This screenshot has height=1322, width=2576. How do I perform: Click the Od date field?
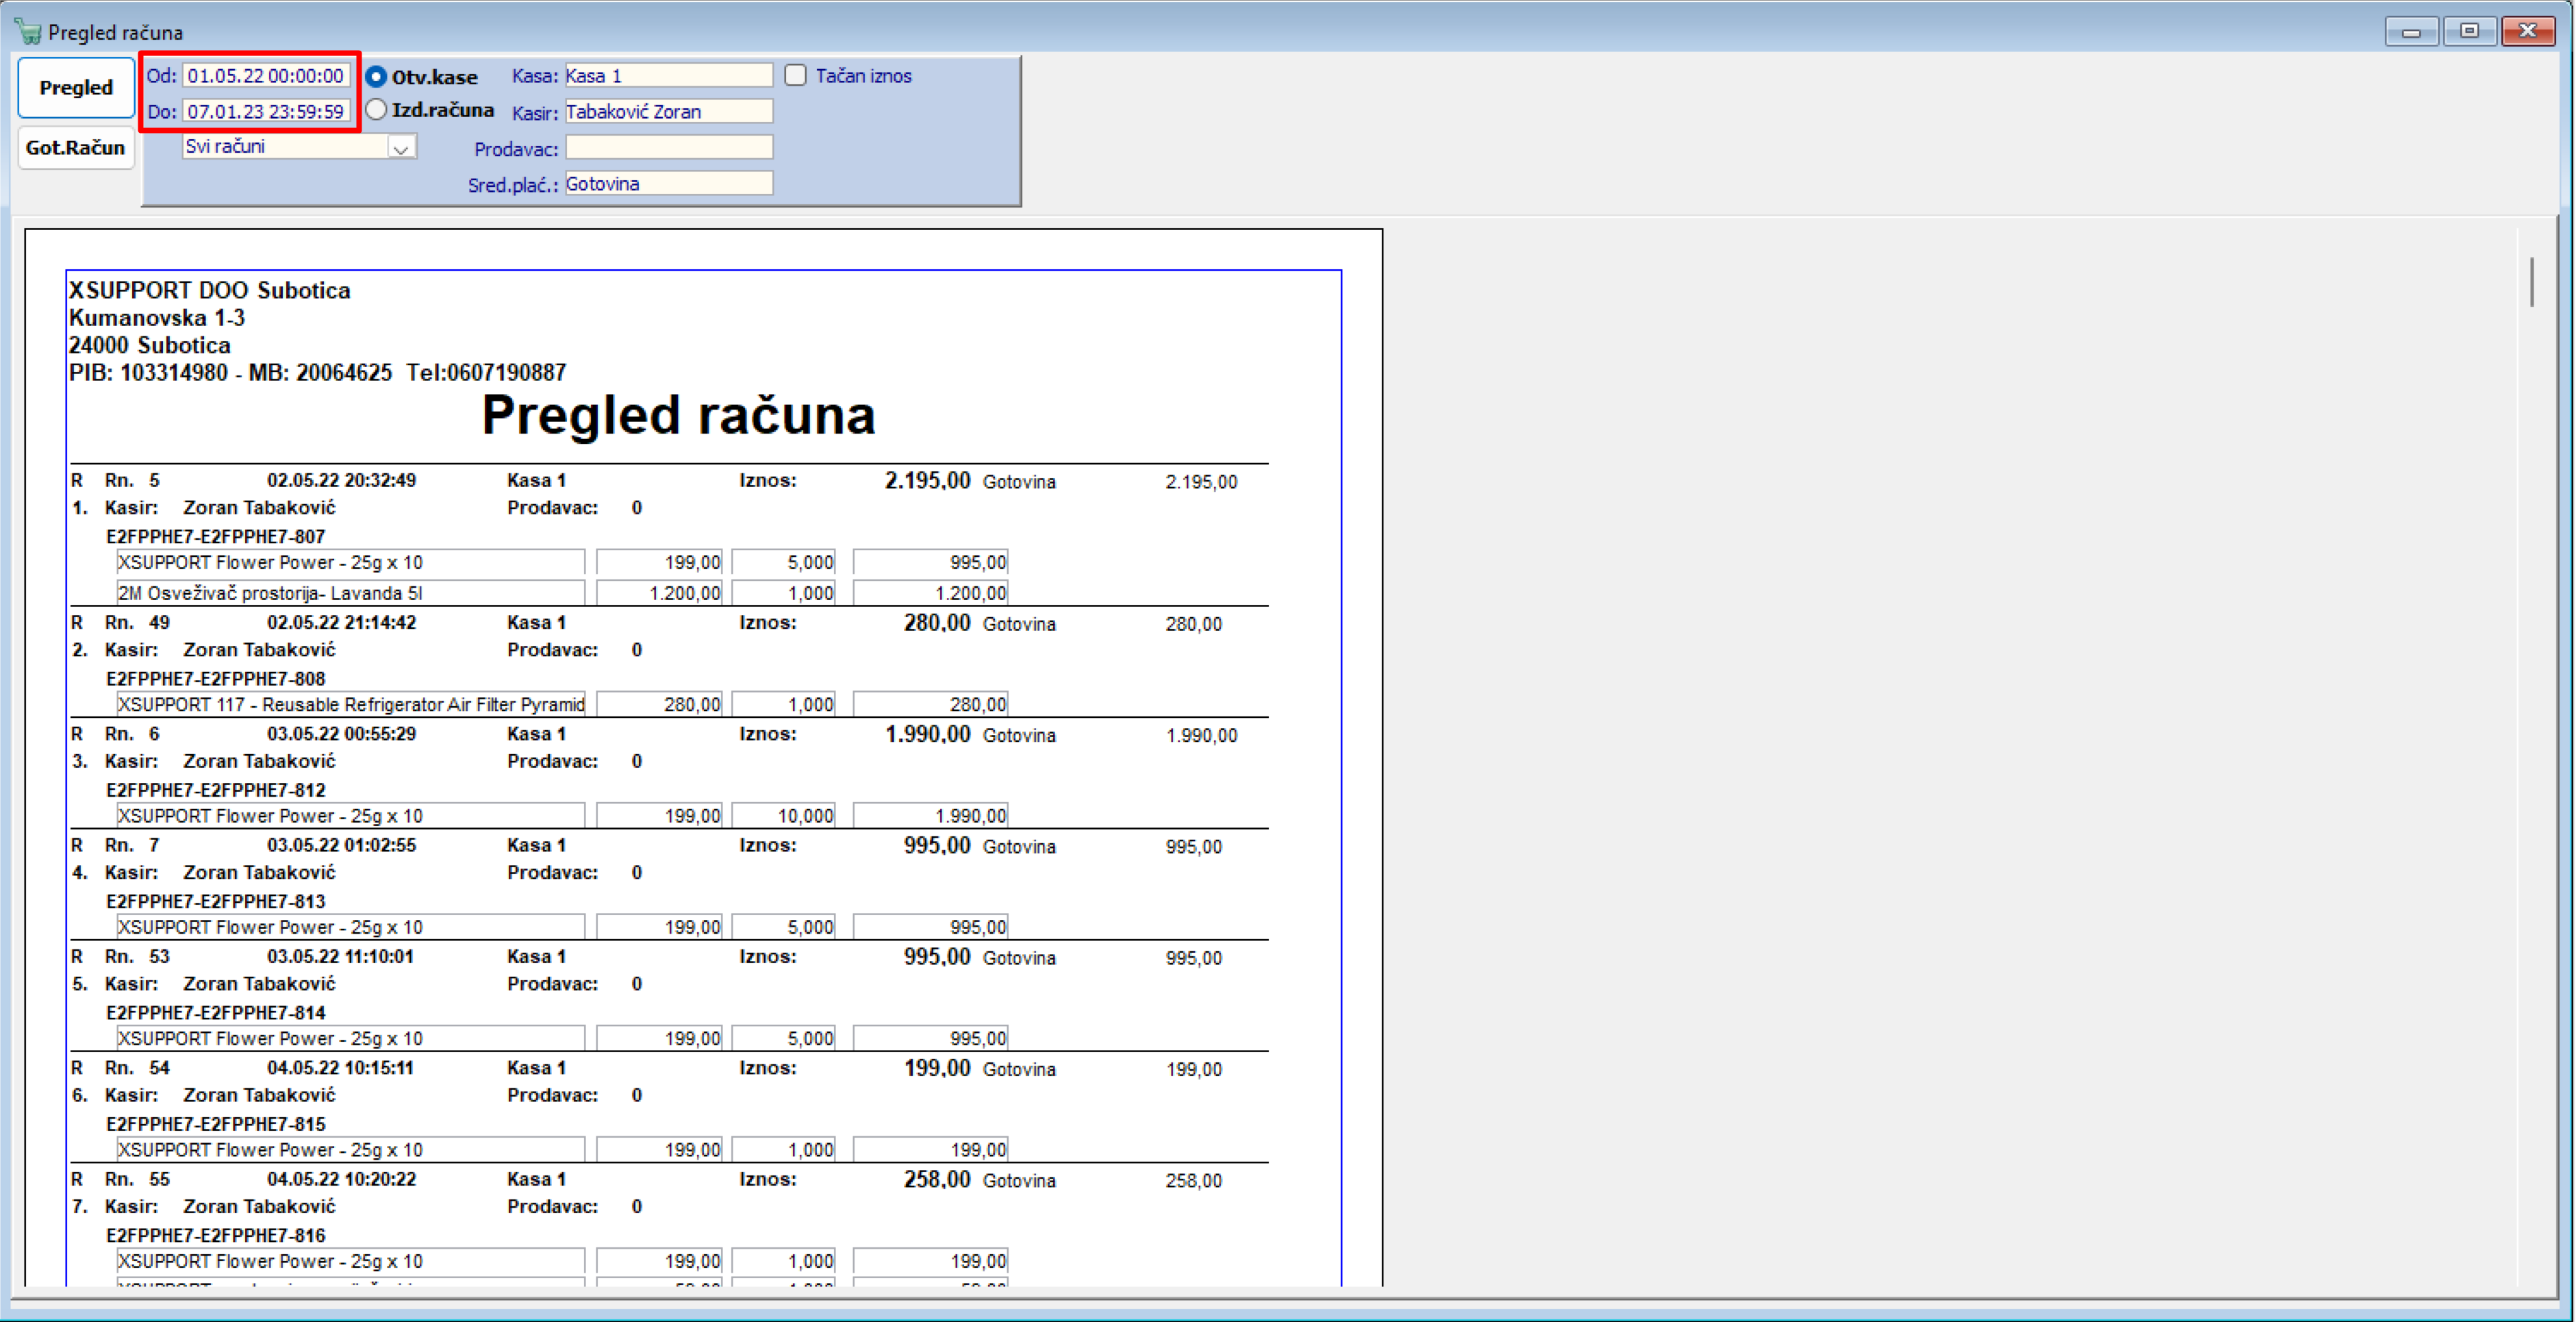266,76
